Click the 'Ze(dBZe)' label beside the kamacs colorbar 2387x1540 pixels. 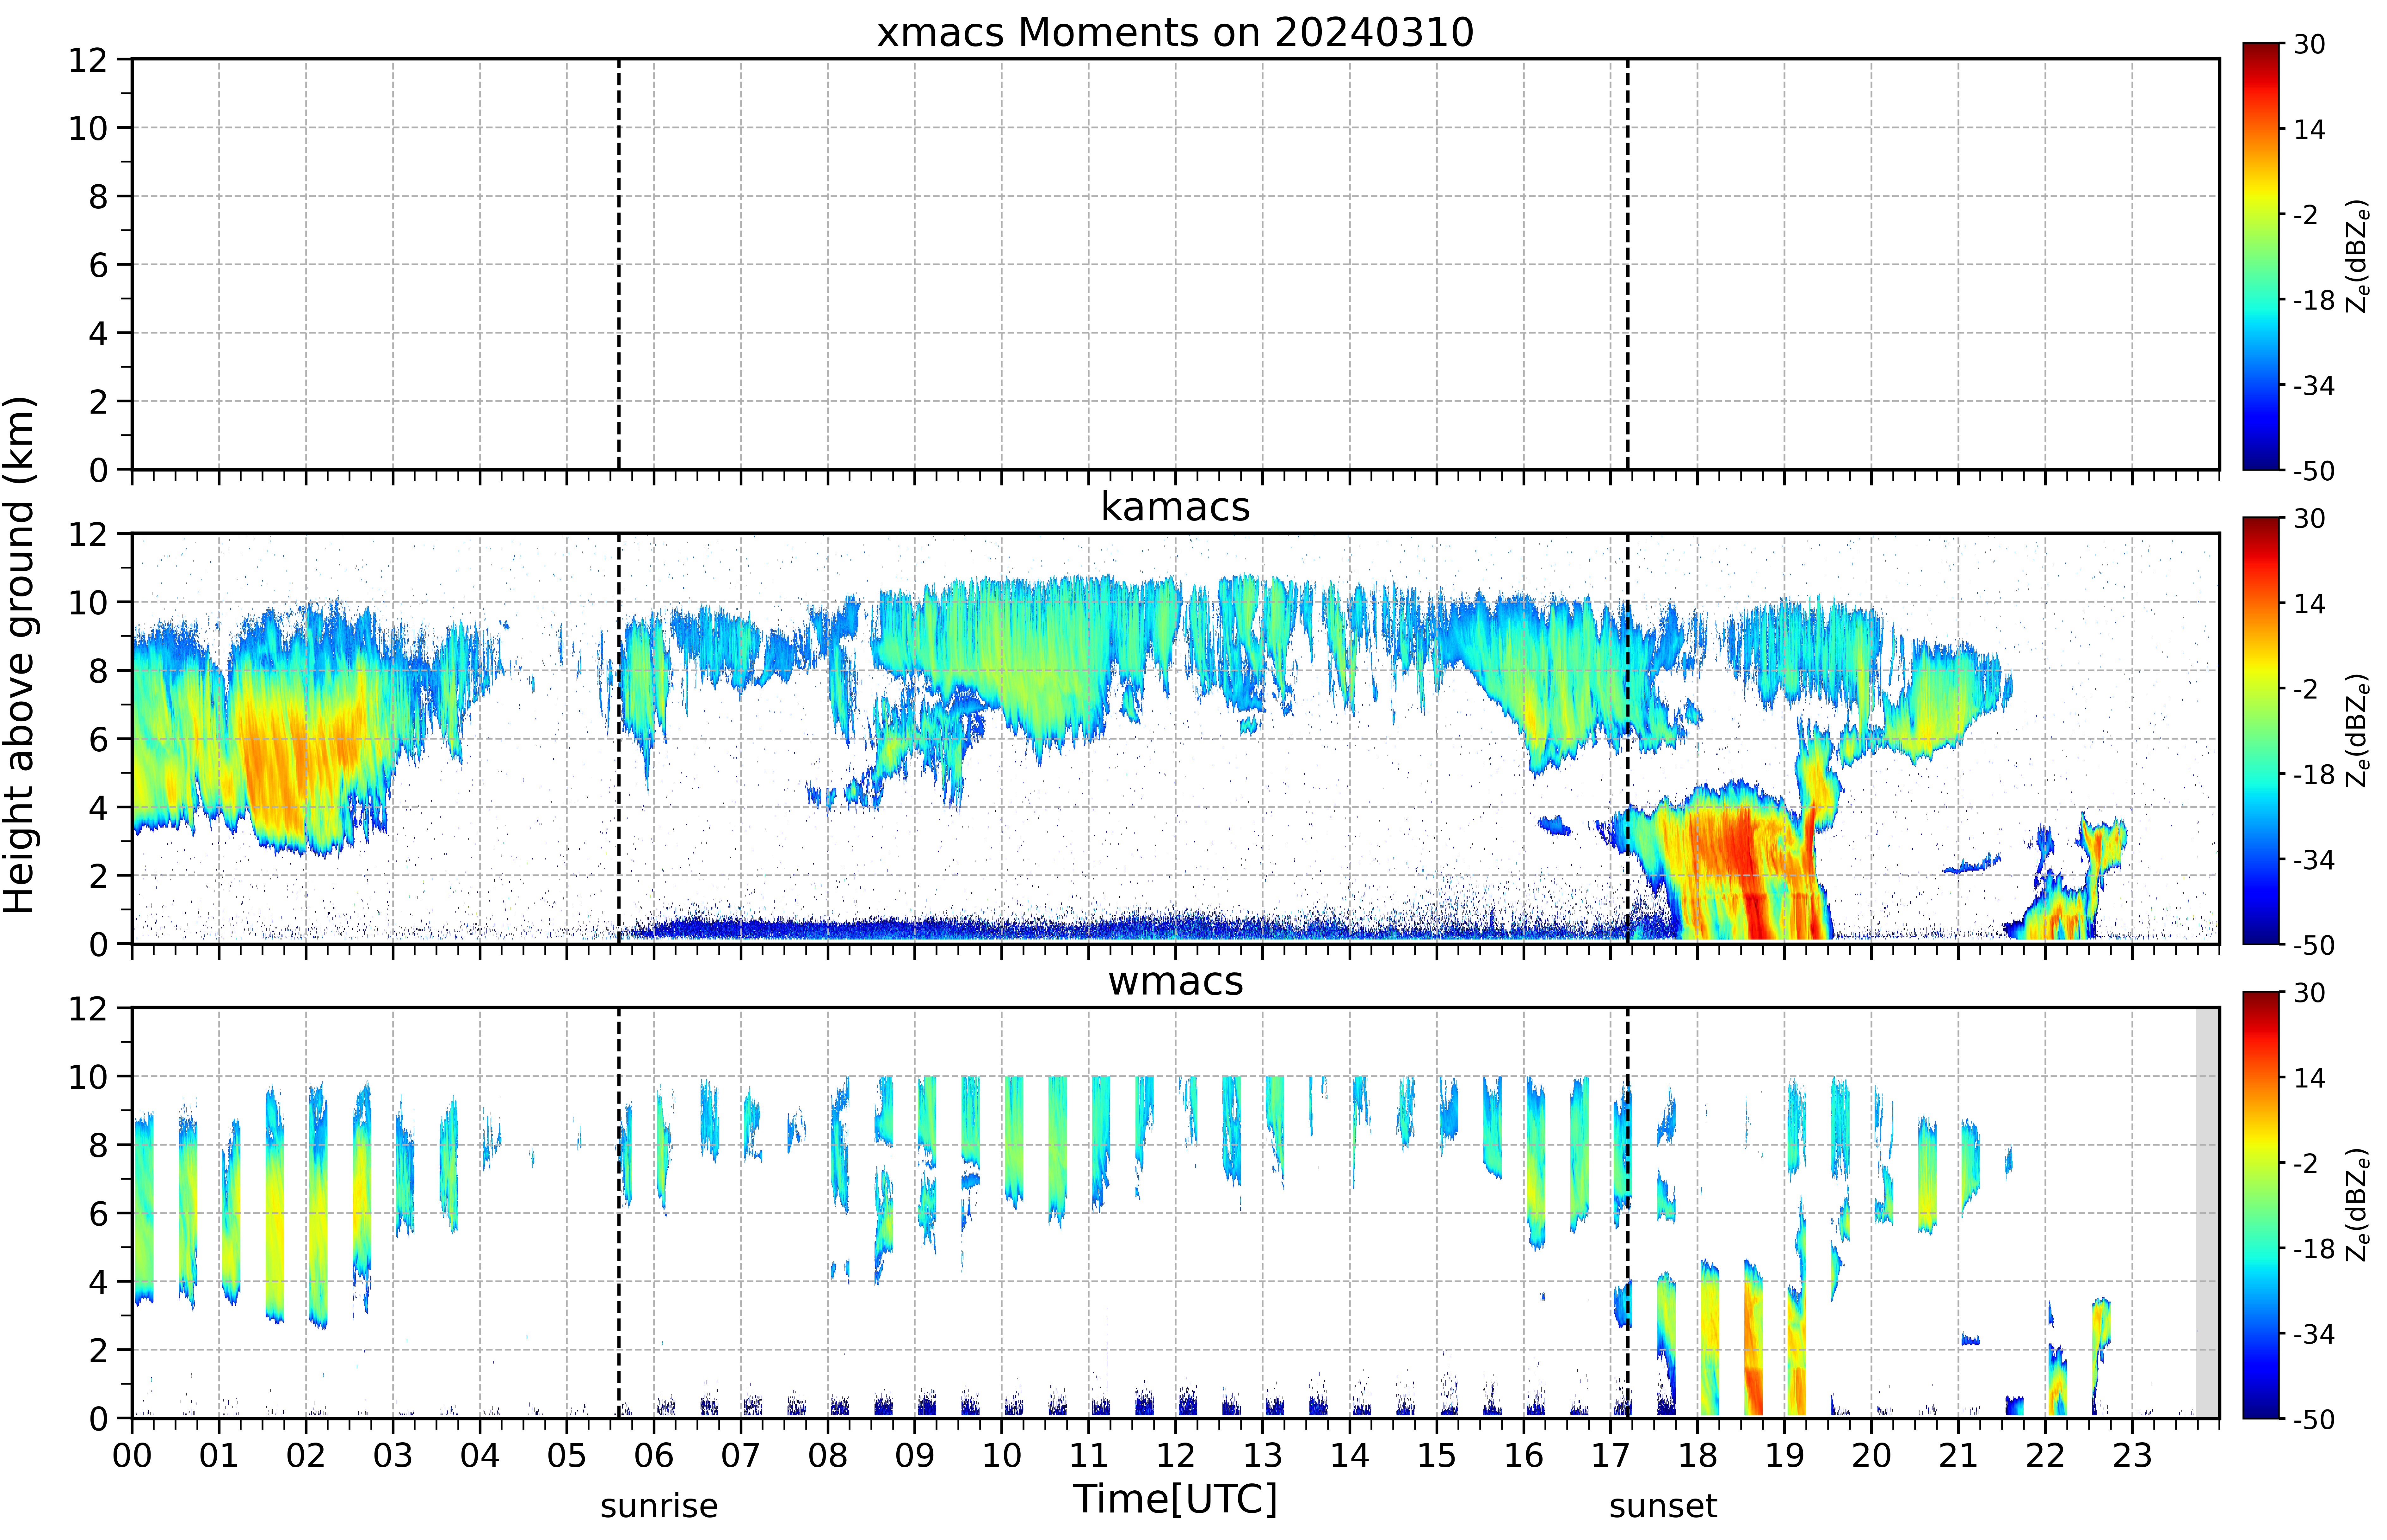[x=2358, y=730]
